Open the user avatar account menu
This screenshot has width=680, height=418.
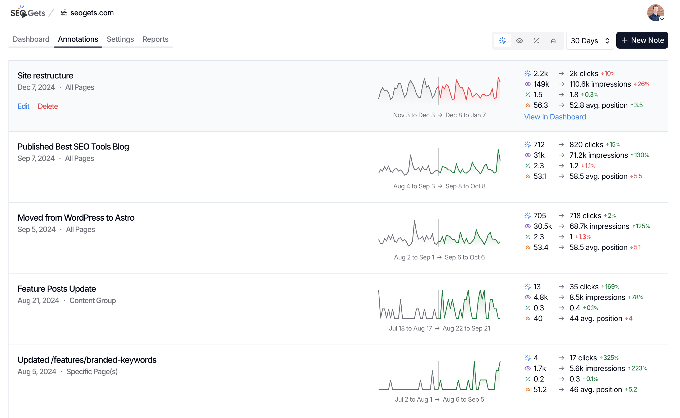[655, 13]
